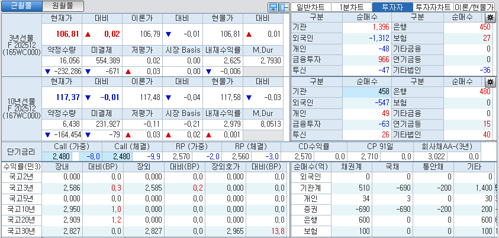The width and height of the screenshot is (499, 238).
Task: Click the M.Dur value 8.0513
Action: [x=271, y=124]
